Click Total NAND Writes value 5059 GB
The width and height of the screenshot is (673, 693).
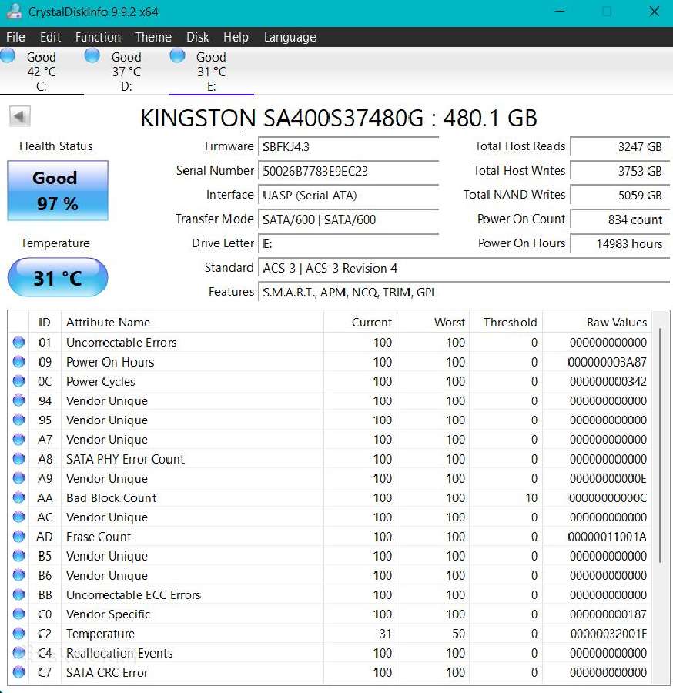click(620, 196)
